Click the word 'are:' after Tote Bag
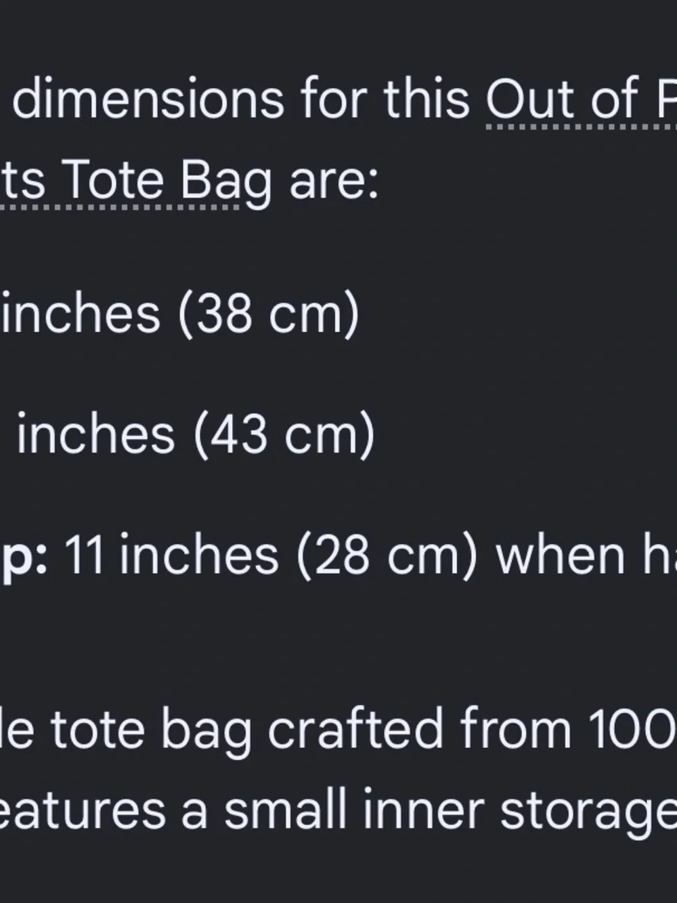This screenshot has width=677, height=903. click(x=333, y=182)
